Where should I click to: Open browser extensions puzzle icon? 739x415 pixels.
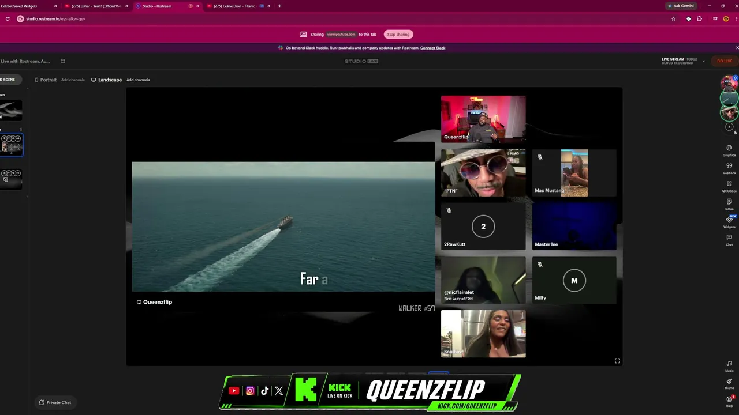[699, 19]
